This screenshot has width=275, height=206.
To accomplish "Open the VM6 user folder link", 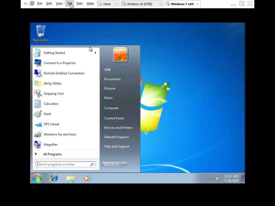I will 107,70.
